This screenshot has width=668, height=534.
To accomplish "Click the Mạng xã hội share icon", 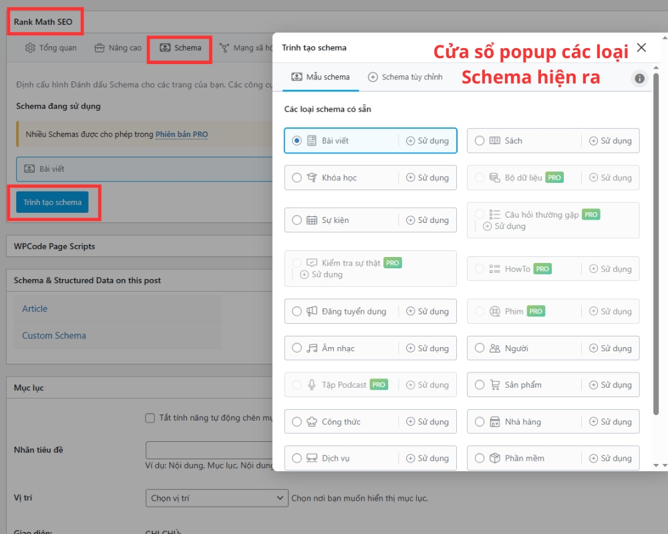I will pos(224,47).
